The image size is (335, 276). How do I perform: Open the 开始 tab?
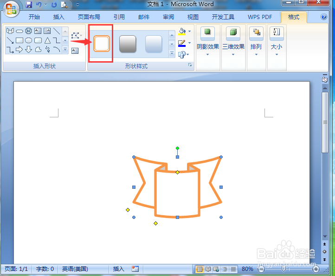(x=34, y=17)
